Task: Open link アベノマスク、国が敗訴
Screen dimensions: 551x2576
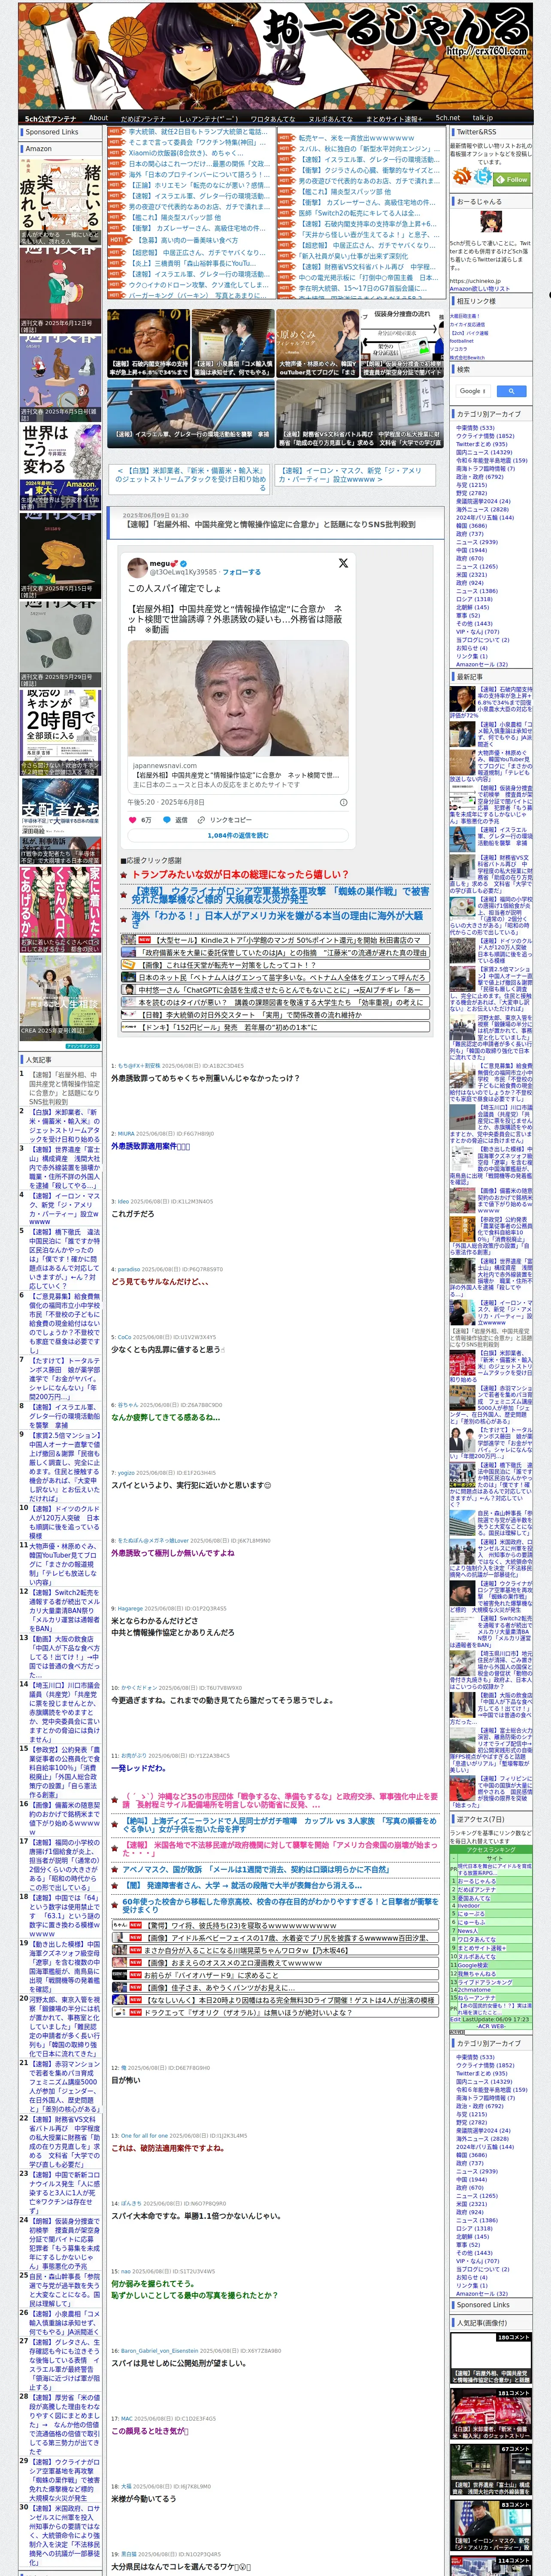Action: coord(256,1868)
